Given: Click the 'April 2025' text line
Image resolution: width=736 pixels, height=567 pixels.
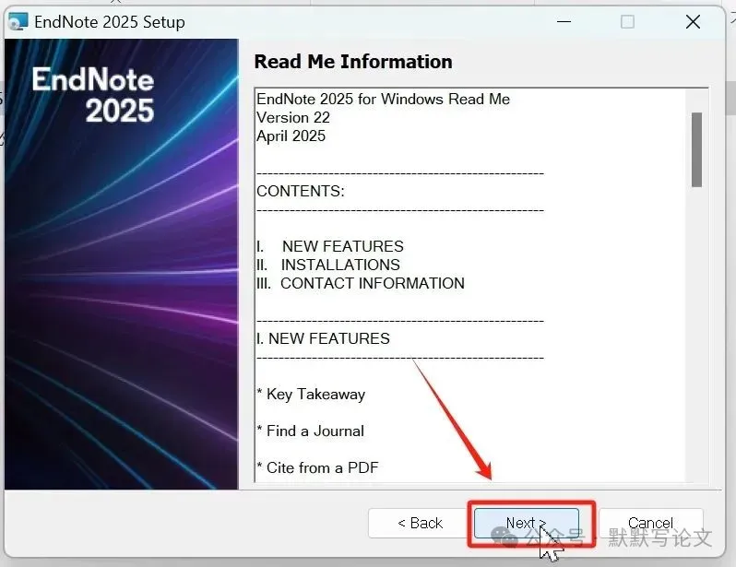Looking at the screenshot, I should [291, 136].
